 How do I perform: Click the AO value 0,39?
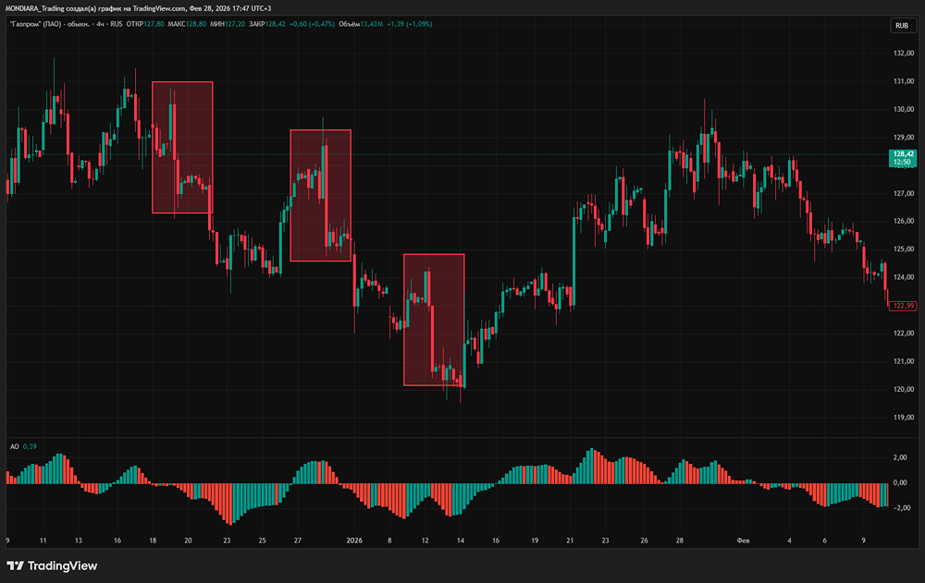(x=30, y=446)
